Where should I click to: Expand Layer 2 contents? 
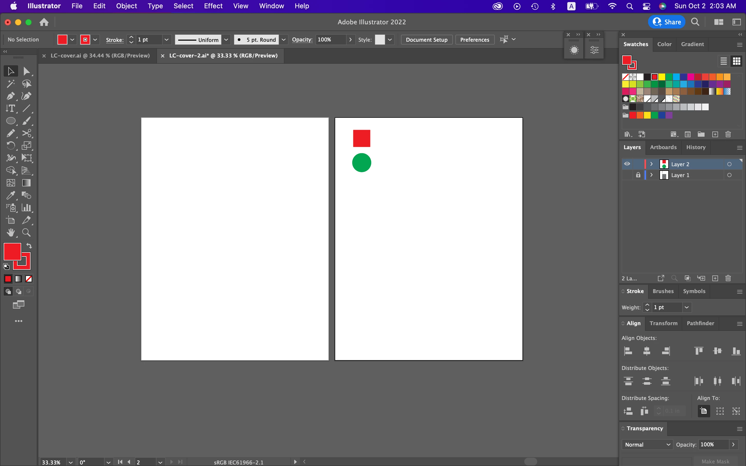[651, 164]
